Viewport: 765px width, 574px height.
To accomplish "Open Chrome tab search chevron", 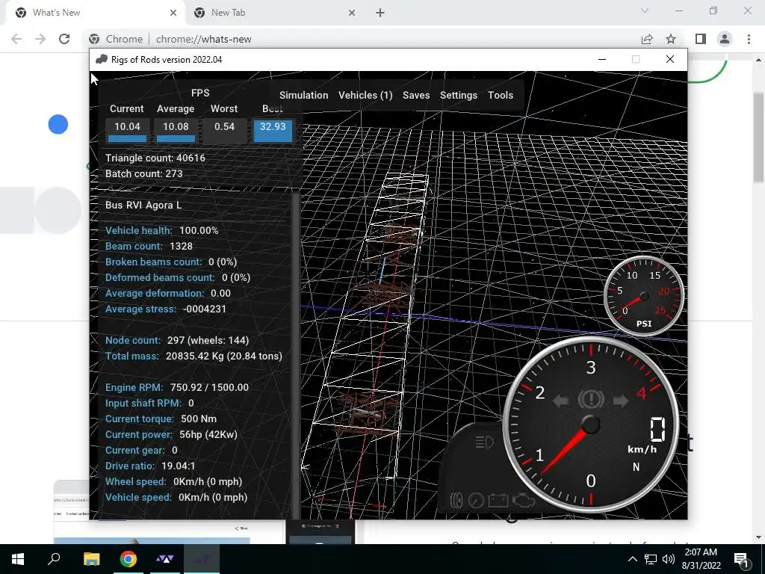I will click(645, 10).
